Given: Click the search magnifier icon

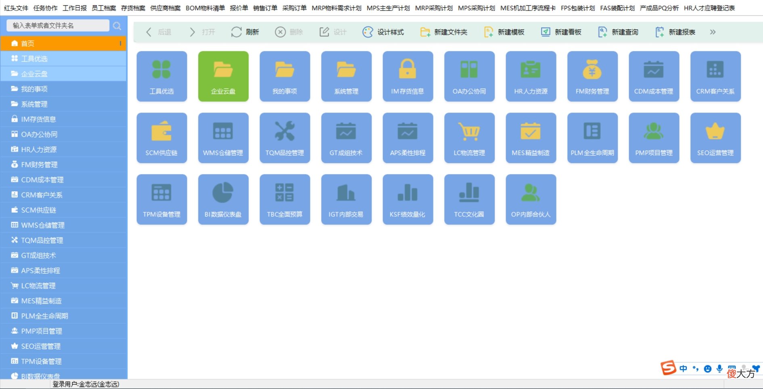Looking at the screenshot, I should [x=117, y=26].
